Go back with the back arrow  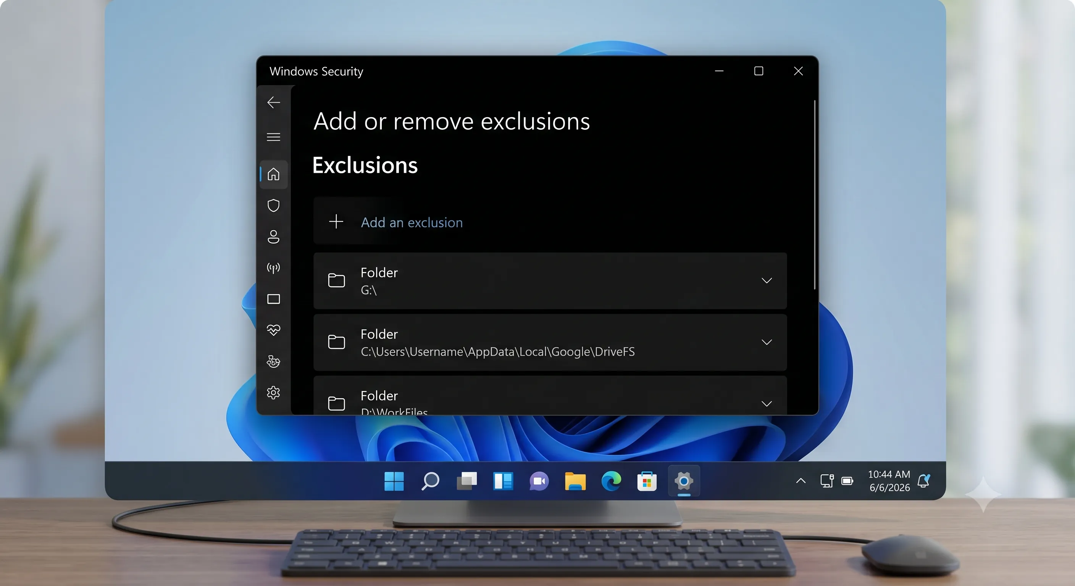click(273, 102)
